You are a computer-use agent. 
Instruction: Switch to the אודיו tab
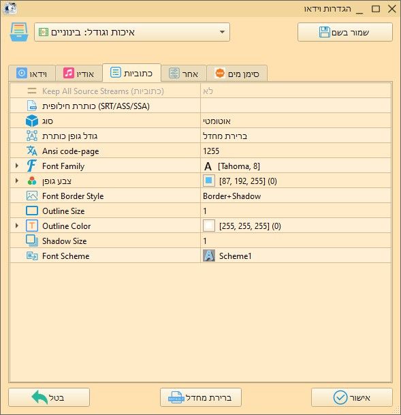(x=79, y=74)
